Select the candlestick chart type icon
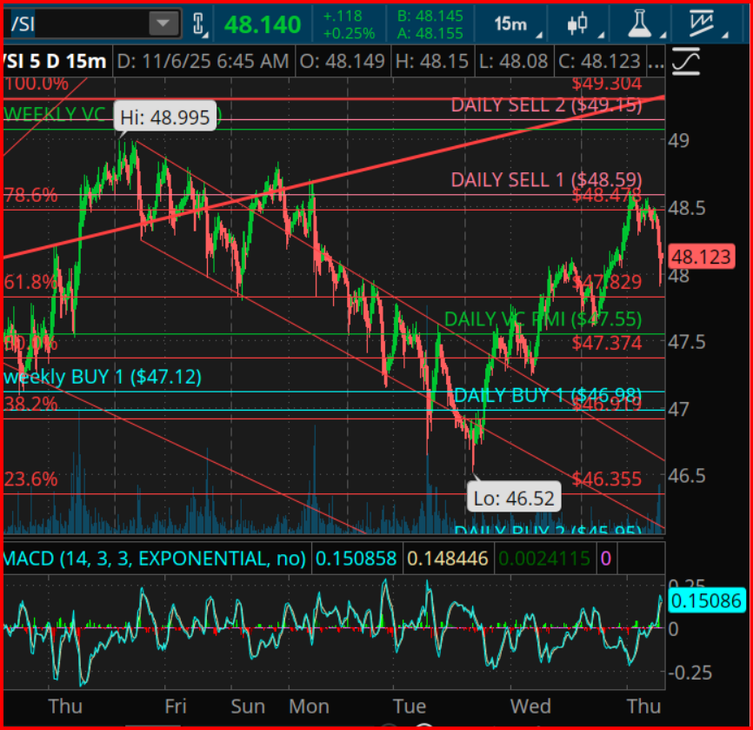Viewport: 753px width, 730px height. (x=577, y=22)
